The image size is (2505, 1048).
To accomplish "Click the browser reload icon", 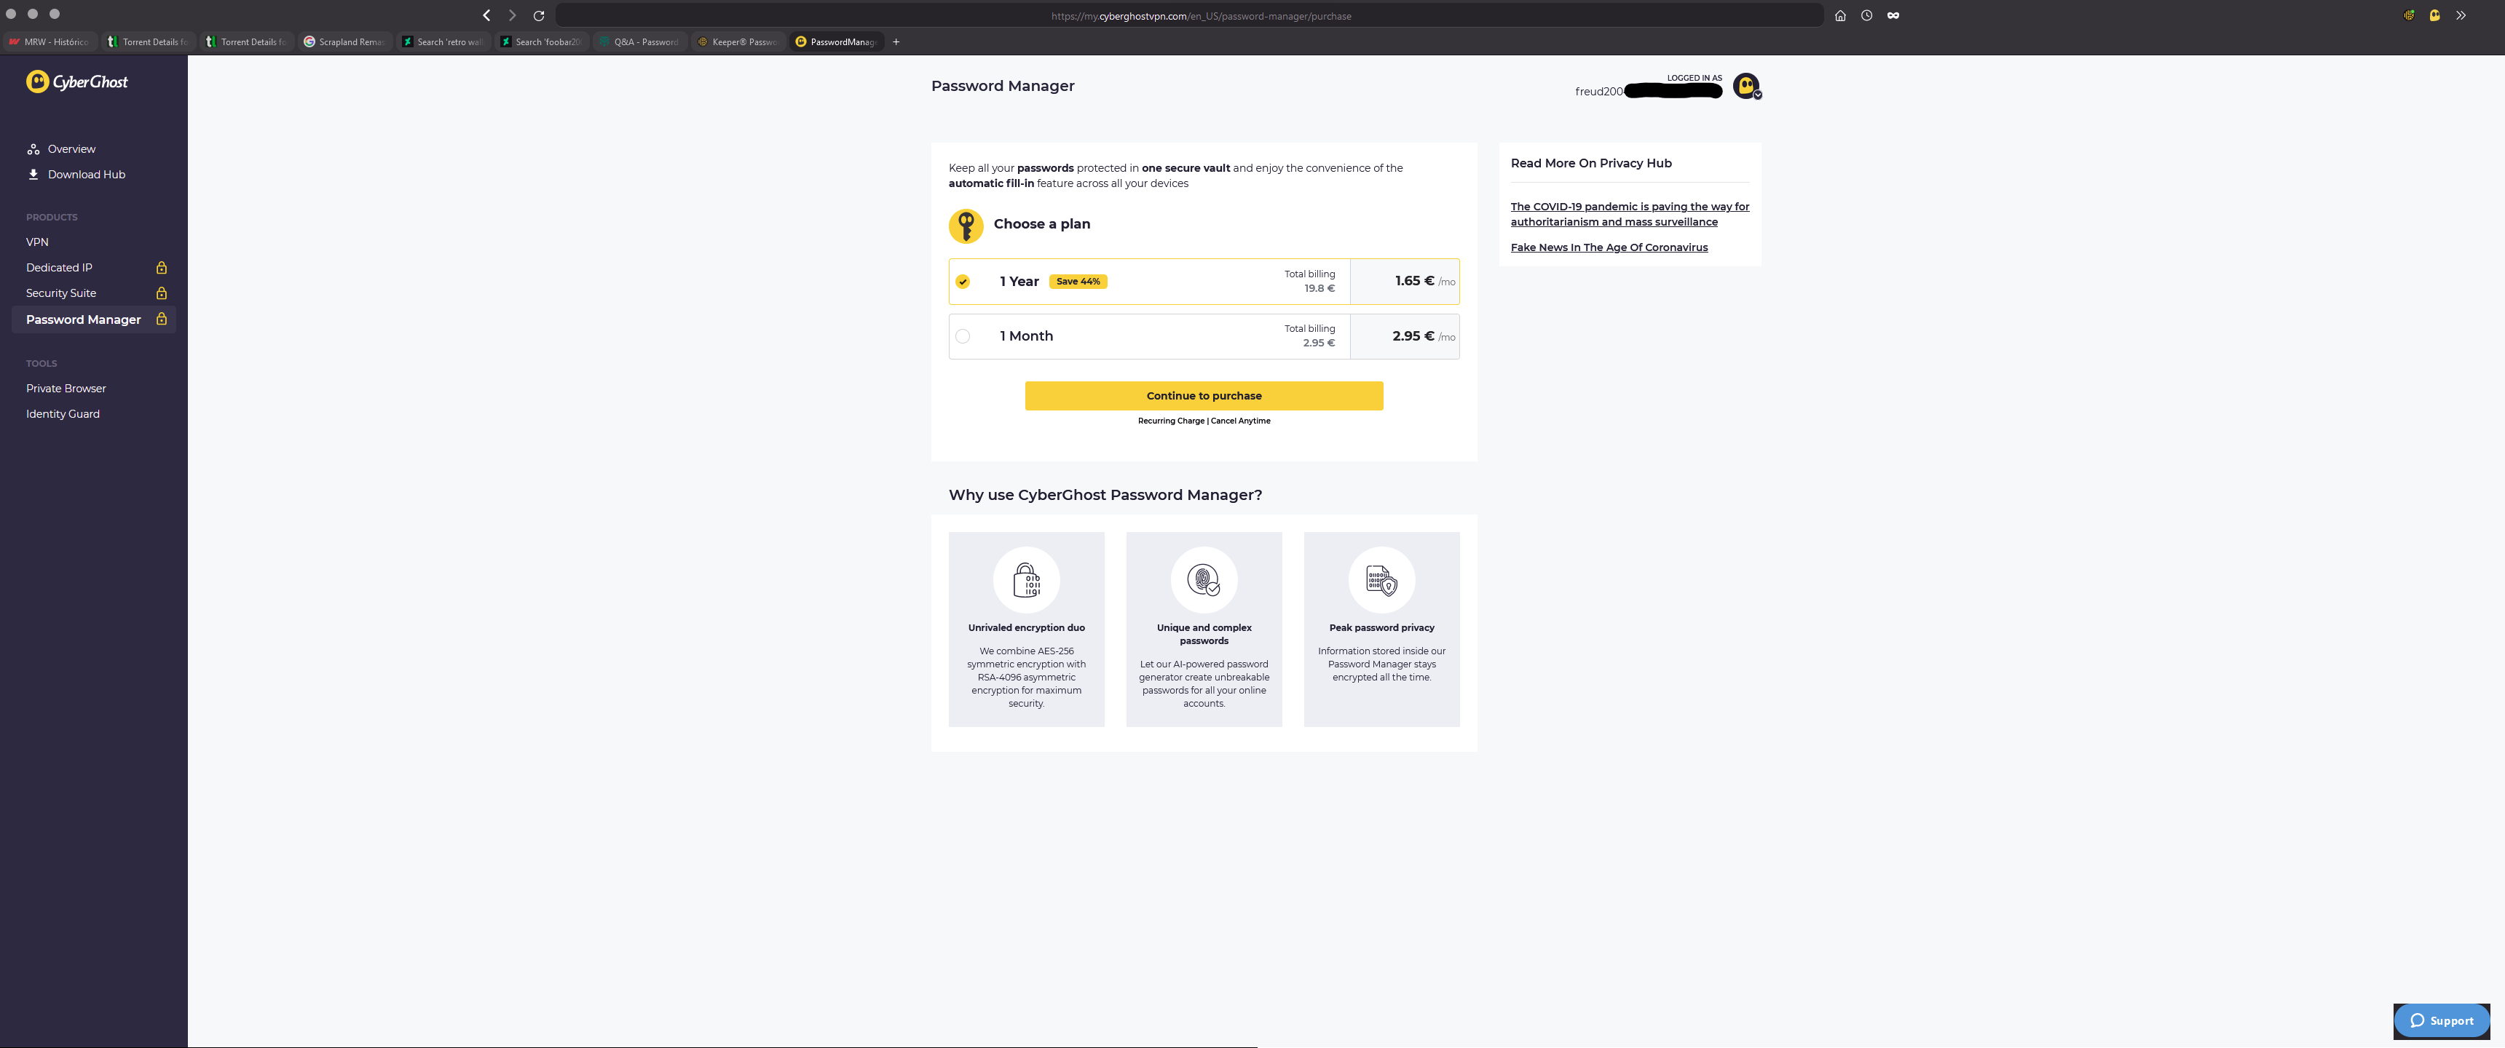I will tap(539, 15).
